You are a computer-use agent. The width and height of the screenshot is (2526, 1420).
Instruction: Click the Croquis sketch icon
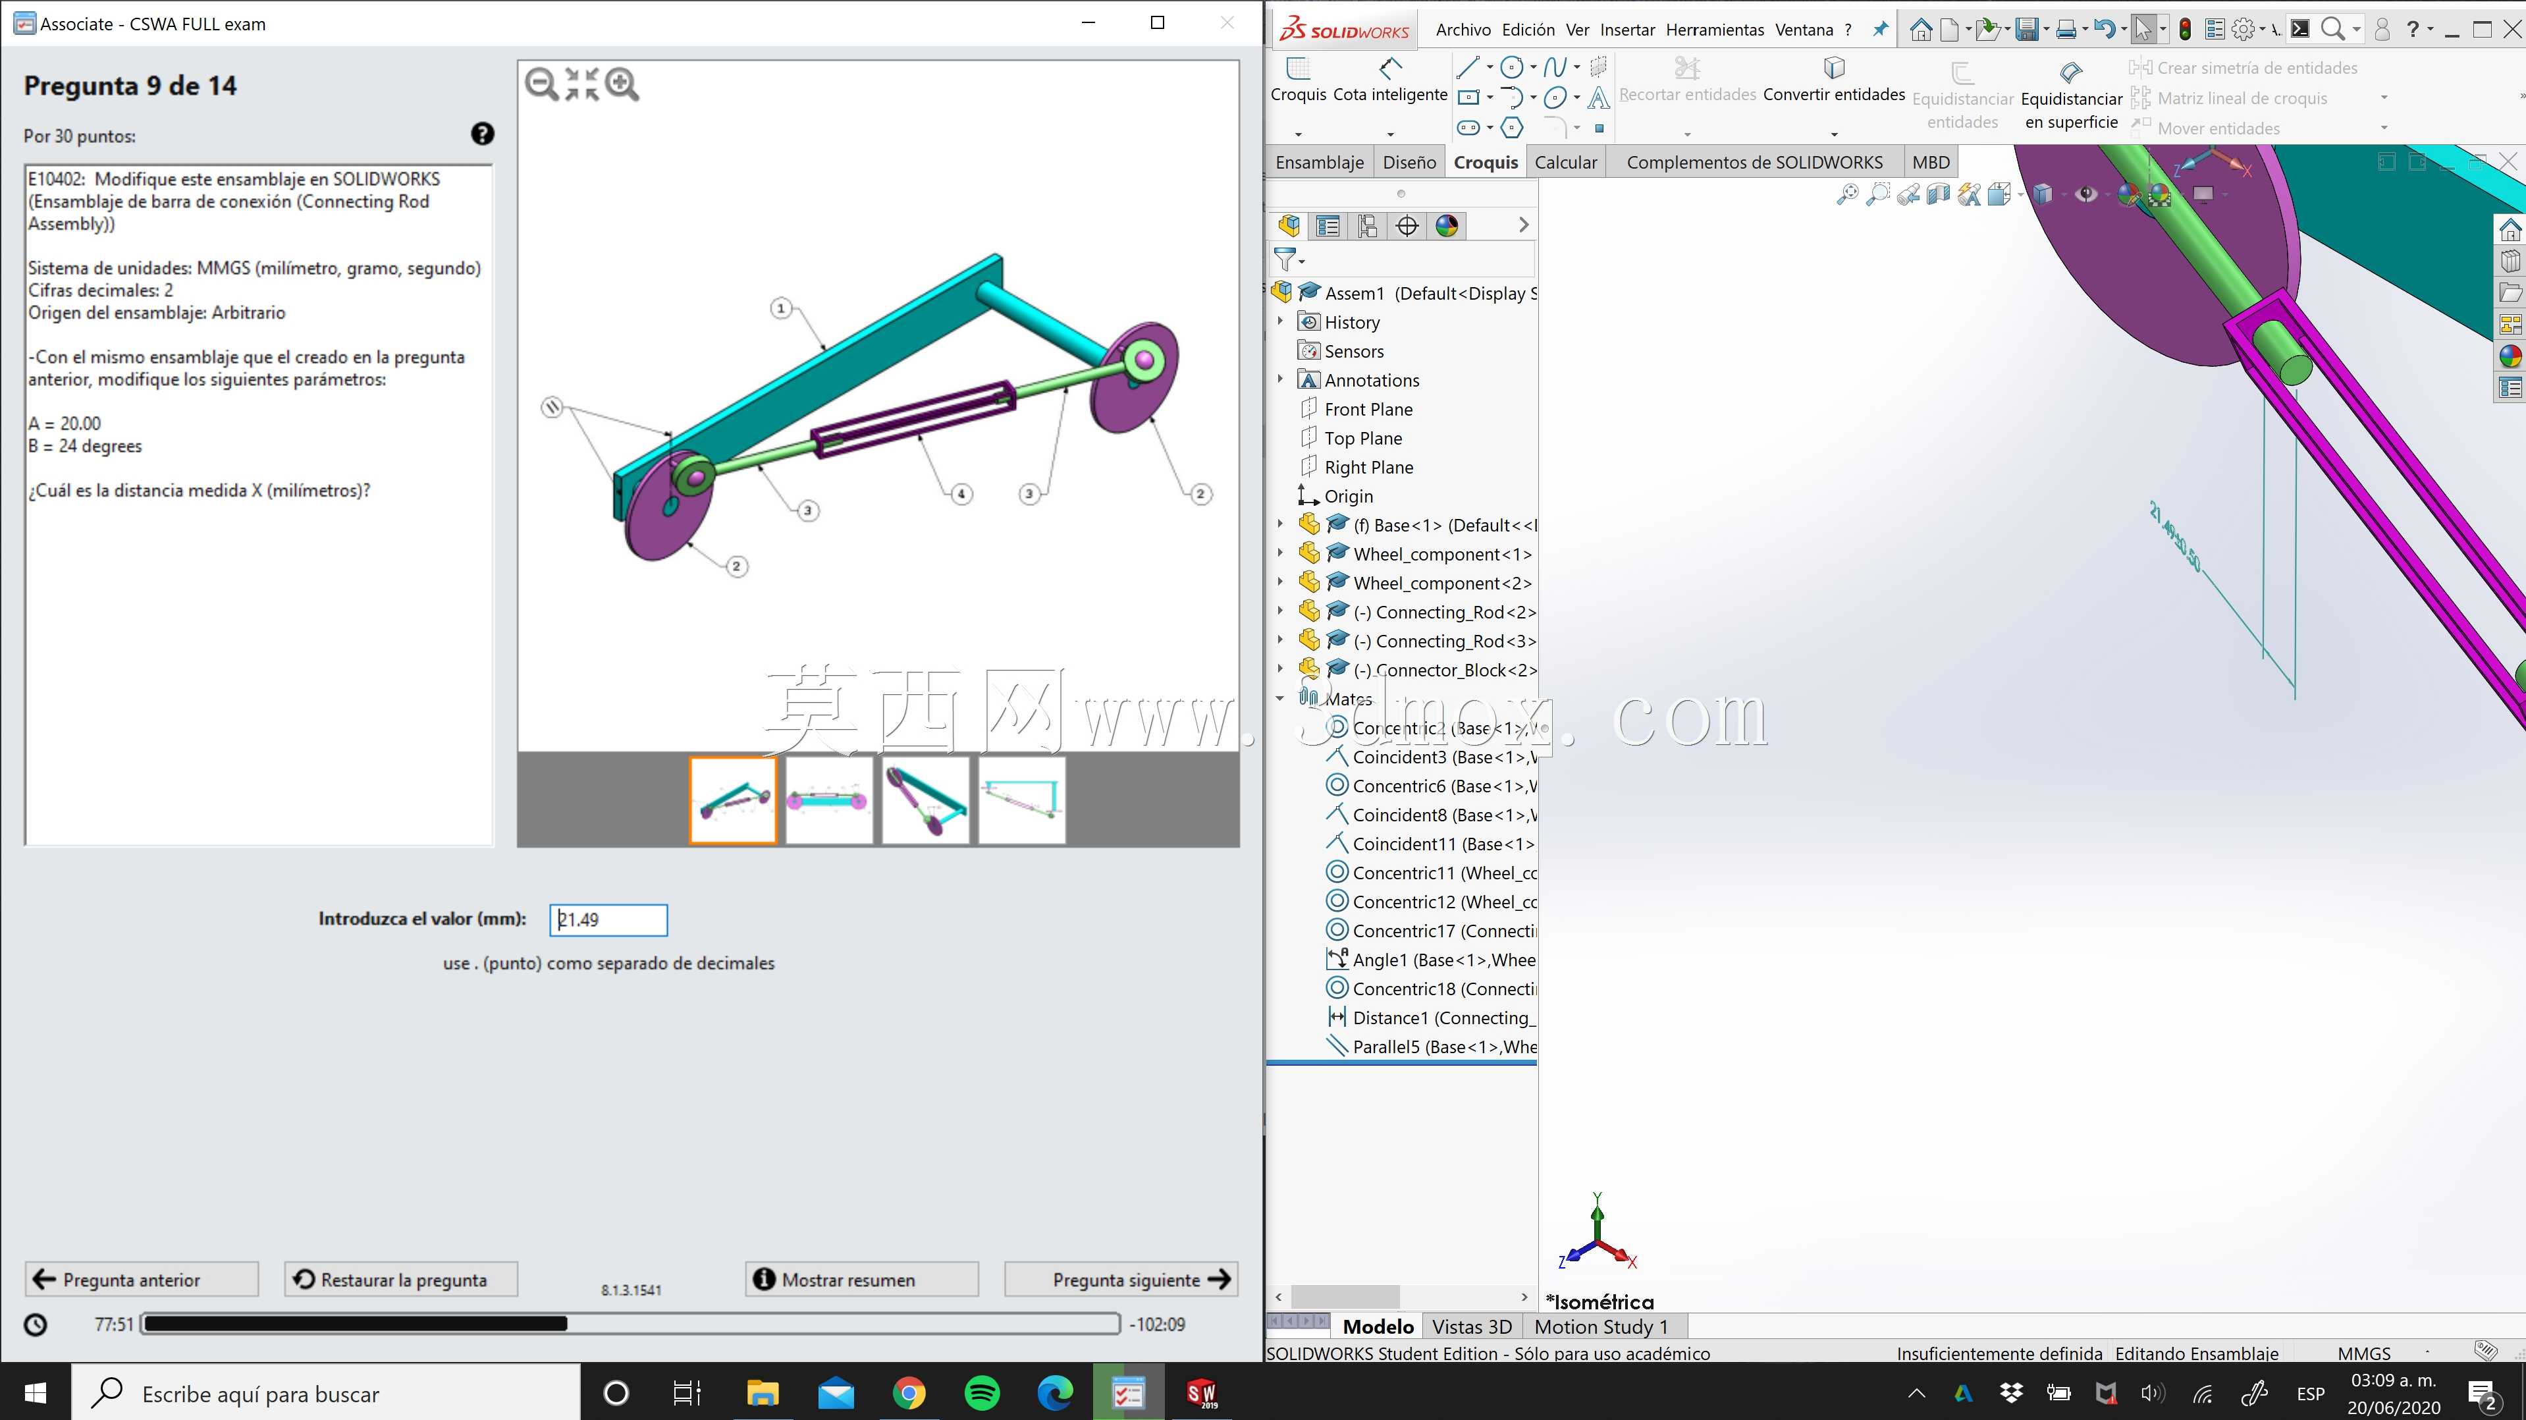(x=1299, y=68)
